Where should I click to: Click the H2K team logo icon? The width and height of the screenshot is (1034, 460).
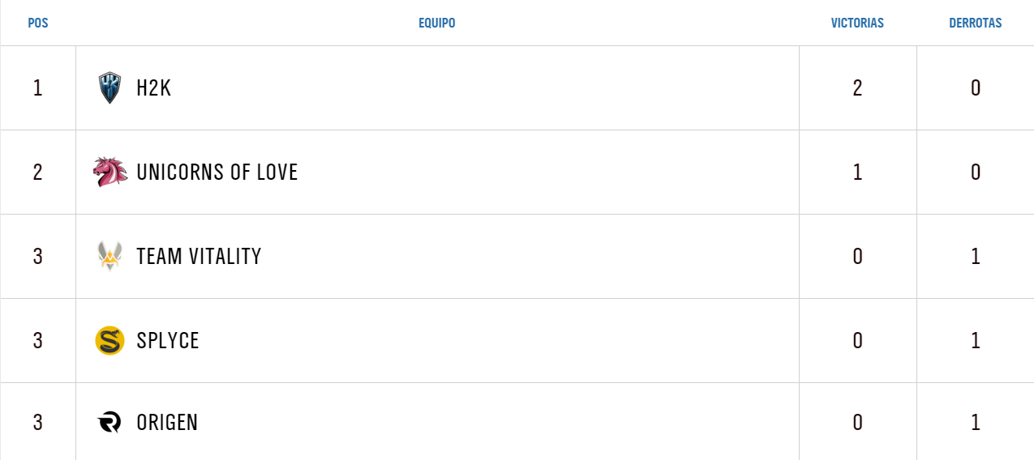coord(109,87)
